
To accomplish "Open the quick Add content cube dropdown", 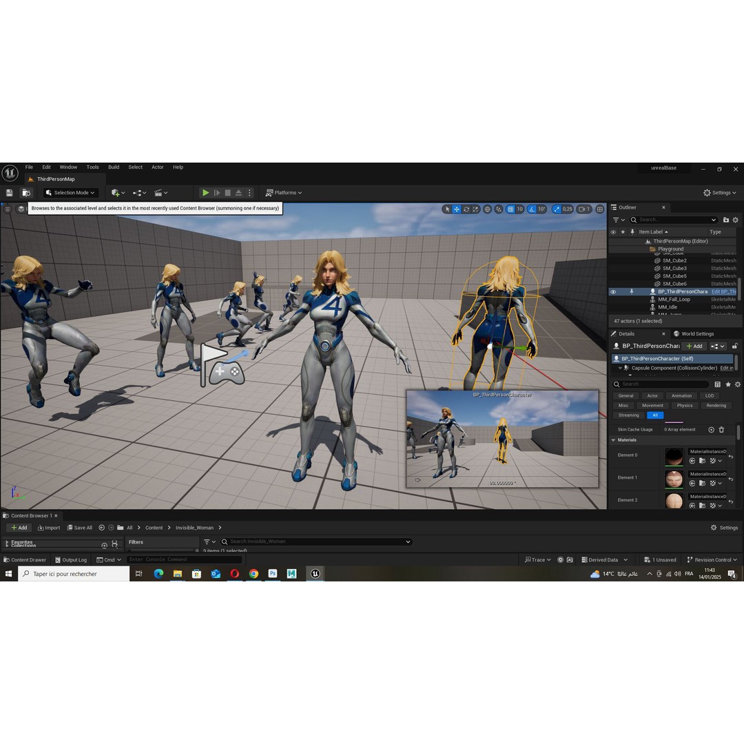I will (x=118, y=193).
